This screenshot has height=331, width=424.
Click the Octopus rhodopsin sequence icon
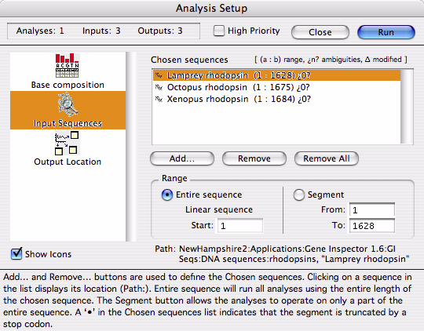pos(159,87)
